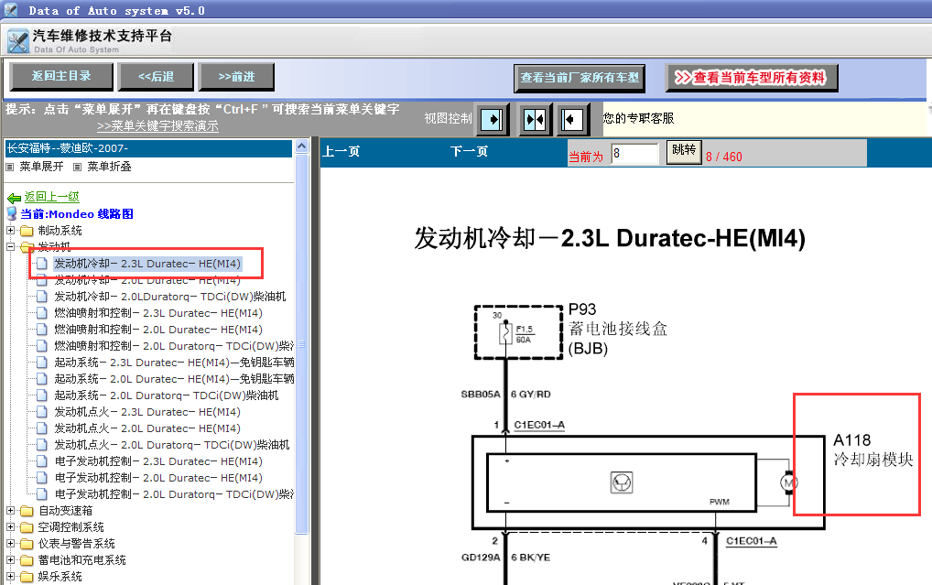This screenshot has width=932, height=585.
Task: Click the 跳转 jump button
Action: 684,150
